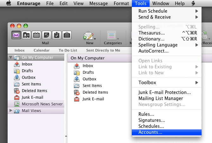Open the Message menu
This screenshot has height=143, width=212.
(99, 3)
